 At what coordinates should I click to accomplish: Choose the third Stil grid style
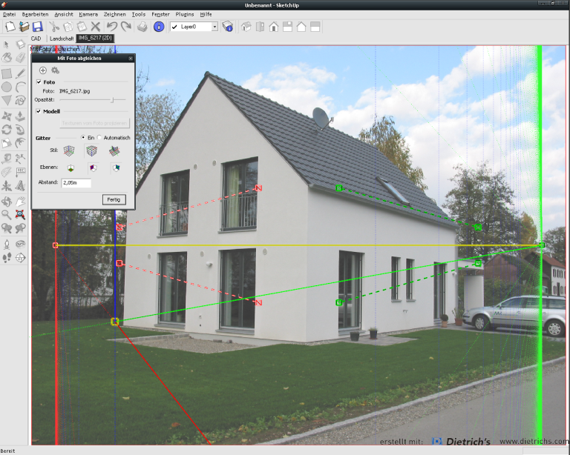[114, 150]
